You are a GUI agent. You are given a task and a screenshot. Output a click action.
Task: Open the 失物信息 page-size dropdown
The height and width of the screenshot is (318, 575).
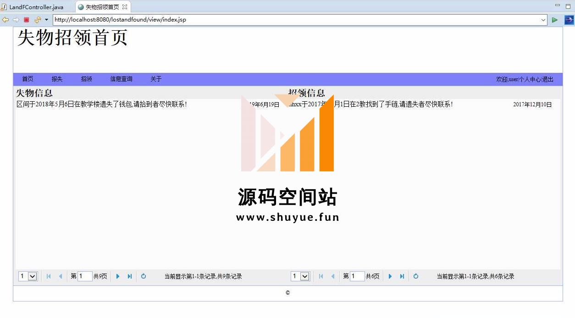click(28, 276)
